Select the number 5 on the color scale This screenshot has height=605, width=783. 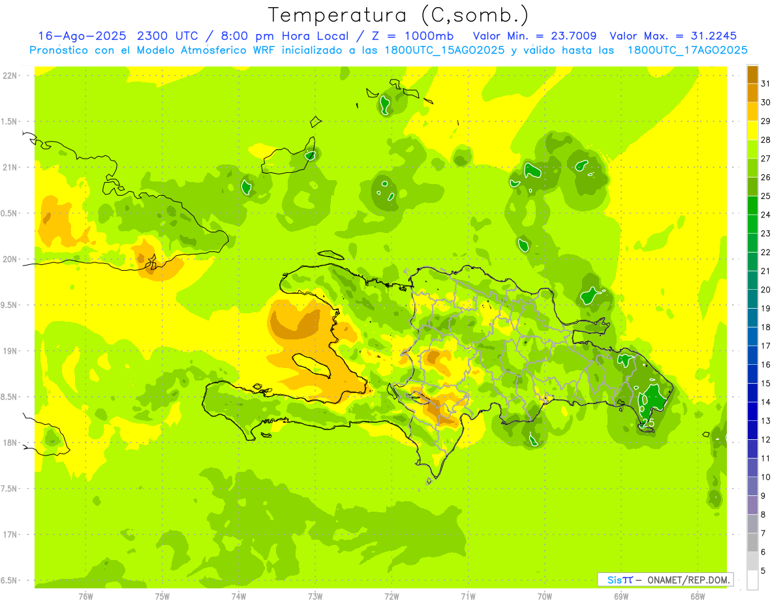(764, 571)
